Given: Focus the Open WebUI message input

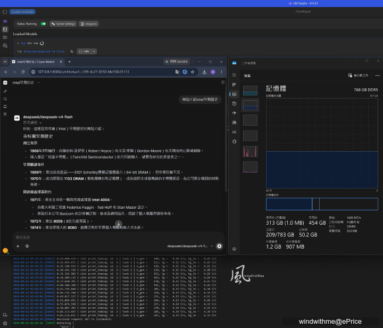Looking at the screenshot, I should click(x=119, y=237).
